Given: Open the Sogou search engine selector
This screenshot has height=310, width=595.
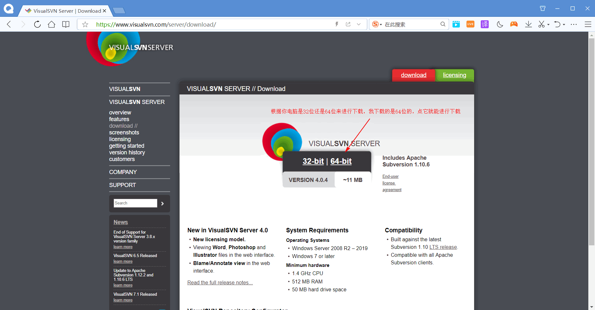Looking at the screenshot, I should [x=377, y=24].
